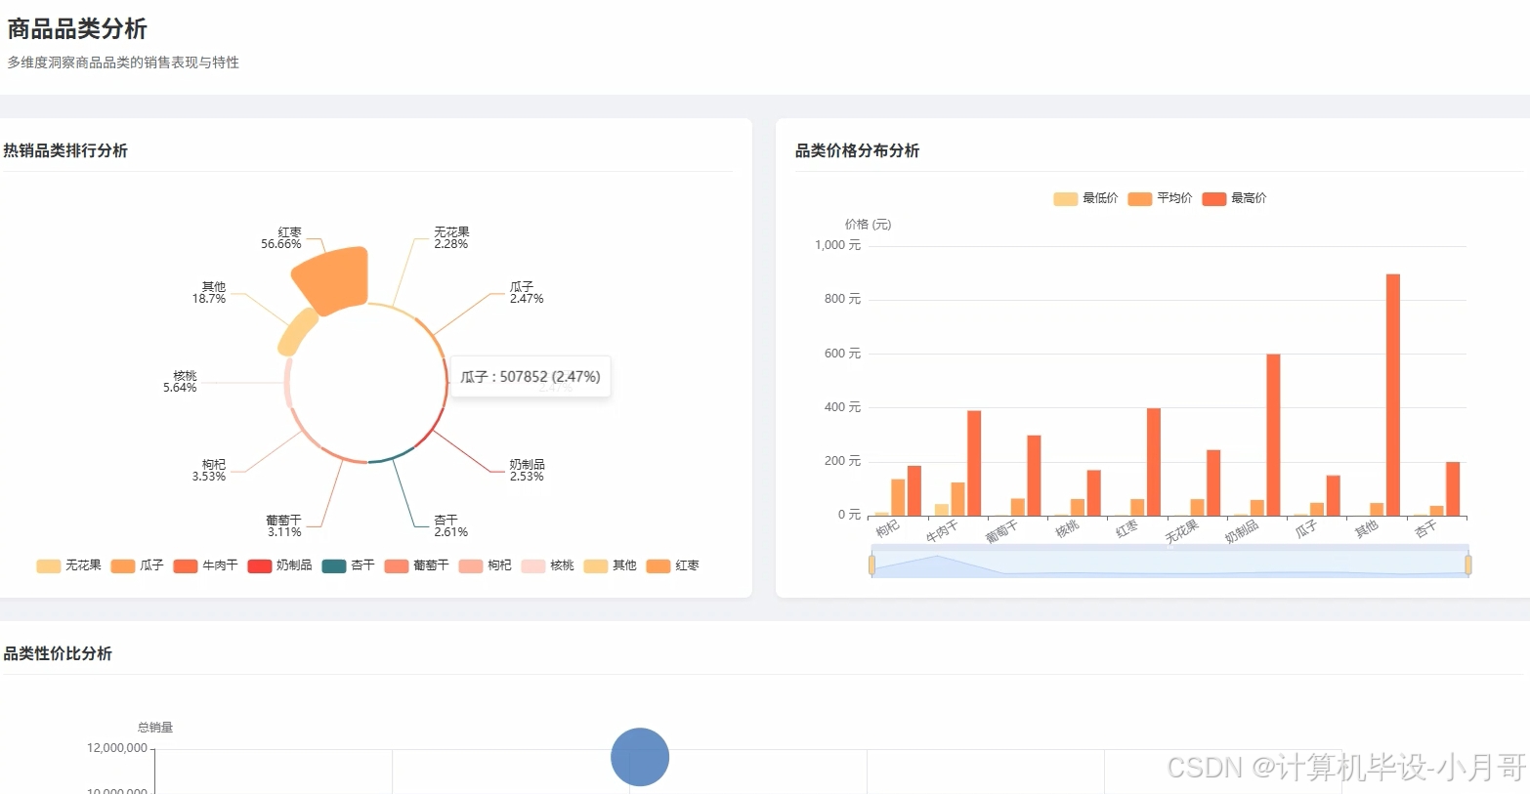Click the 牛肉干 平均价 bar

click(x=957, y=499)
